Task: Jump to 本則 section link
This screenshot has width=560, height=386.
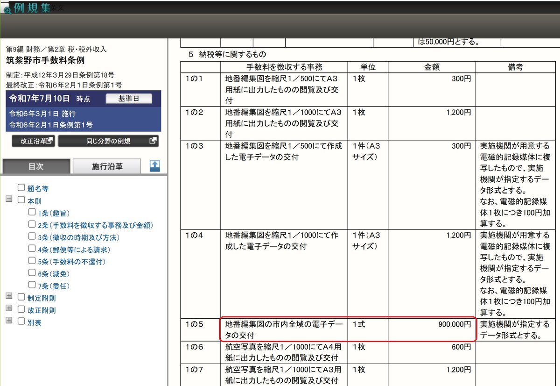Action: [x=35, y=201]
